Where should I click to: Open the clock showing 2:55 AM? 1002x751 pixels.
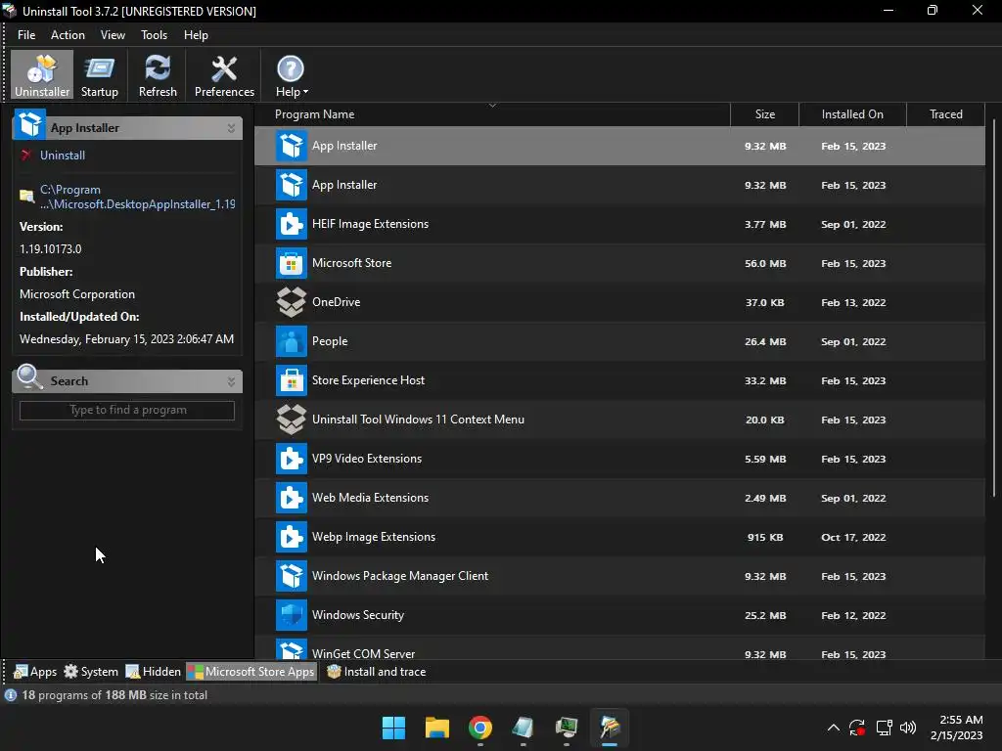tap(957, 728)
